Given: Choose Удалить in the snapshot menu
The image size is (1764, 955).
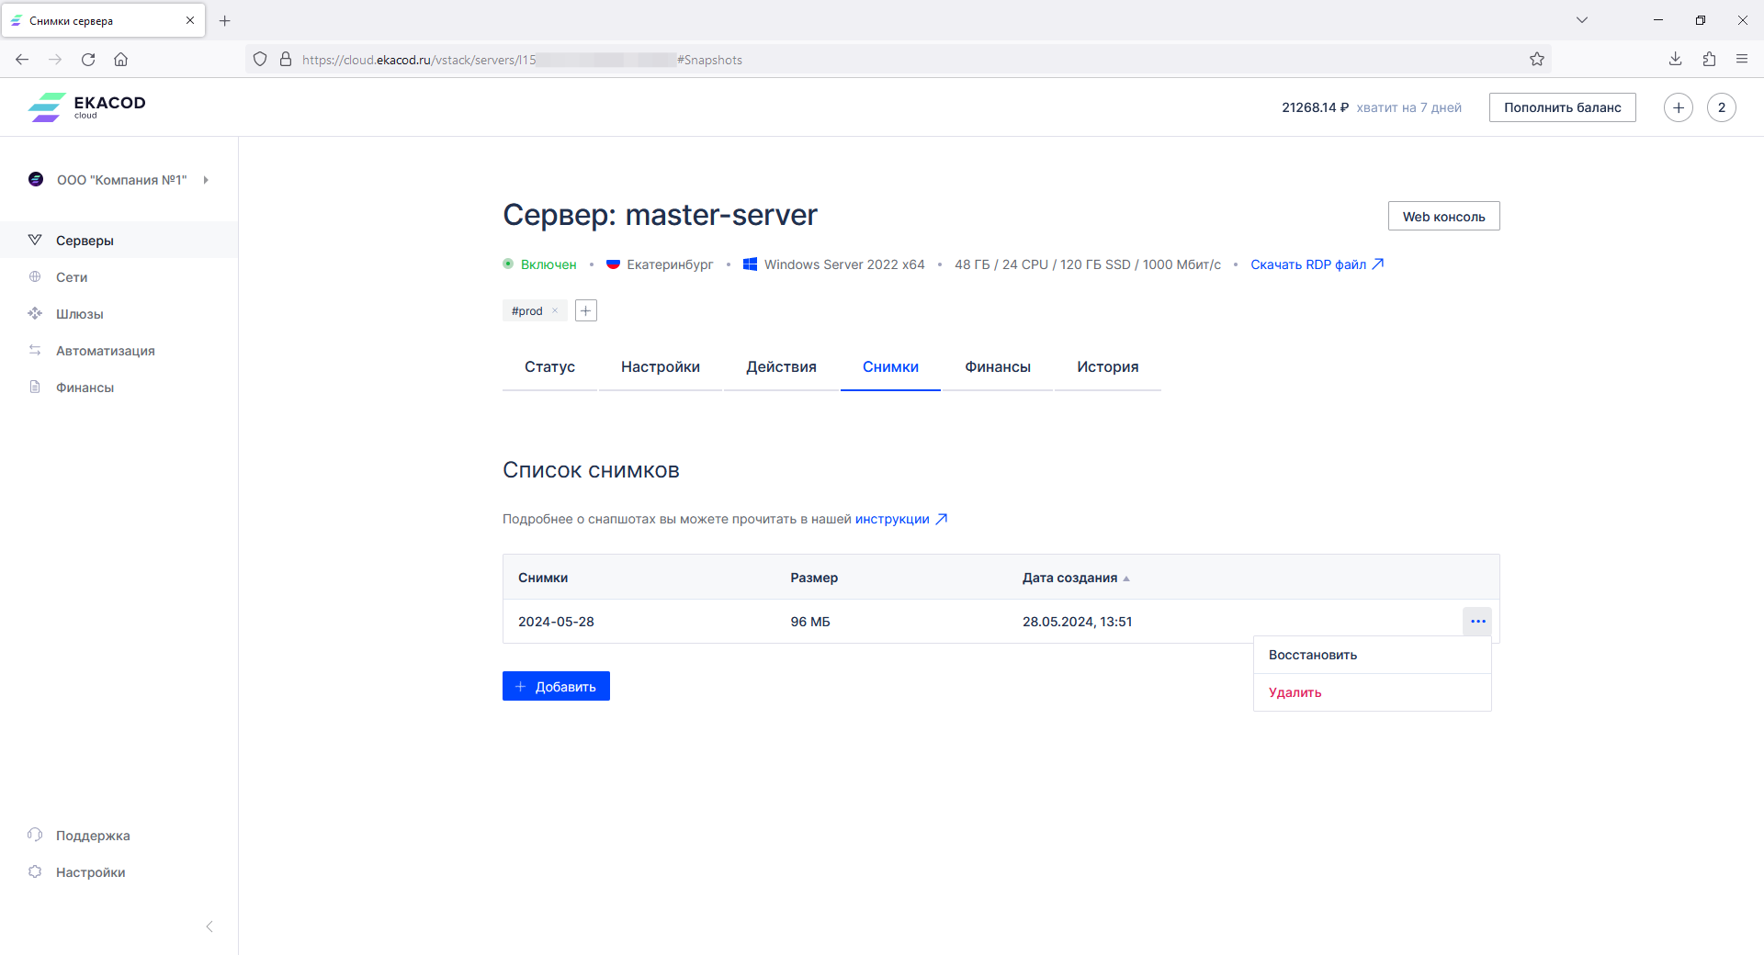Looking at the screenshot, I should point(1295,692).
